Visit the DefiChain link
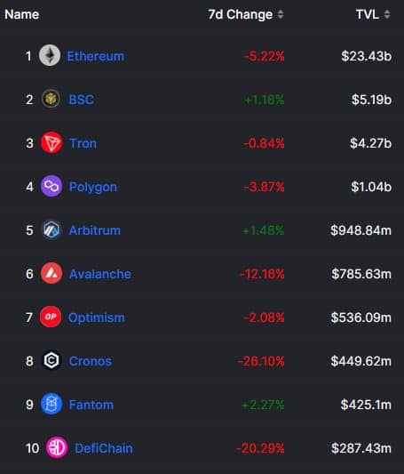Screen dimensions: 404x474 (104, 448)
